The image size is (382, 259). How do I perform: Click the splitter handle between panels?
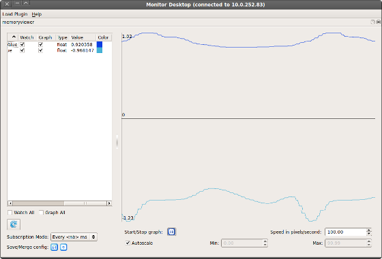117,141
